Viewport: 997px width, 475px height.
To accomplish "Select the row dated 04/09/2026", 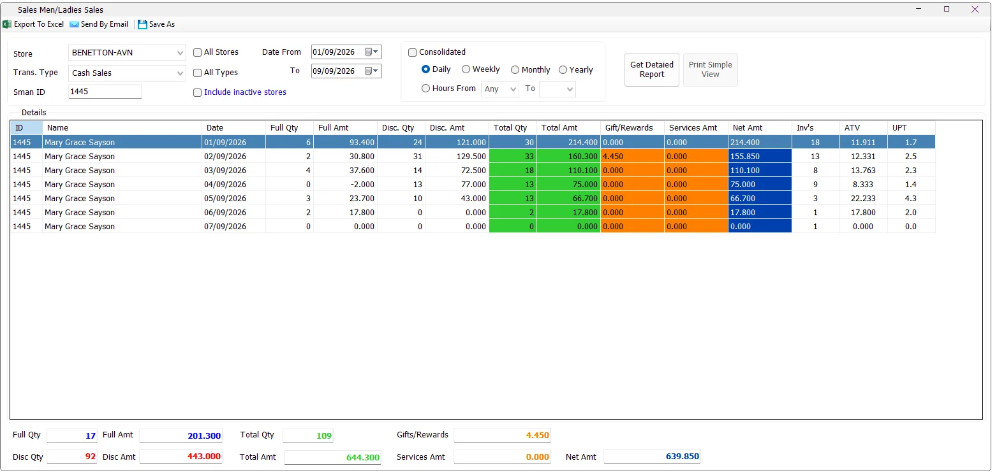I will pos(473,185).
